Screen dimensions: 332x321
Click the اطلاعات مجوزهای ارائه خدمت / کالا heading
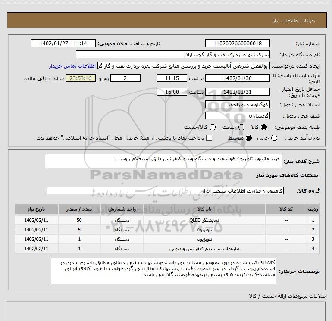(288, 296)
